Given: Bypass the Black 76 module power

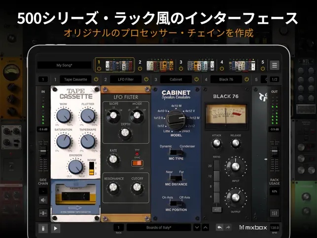Looking at the screenshot, I should coord(247,79).
